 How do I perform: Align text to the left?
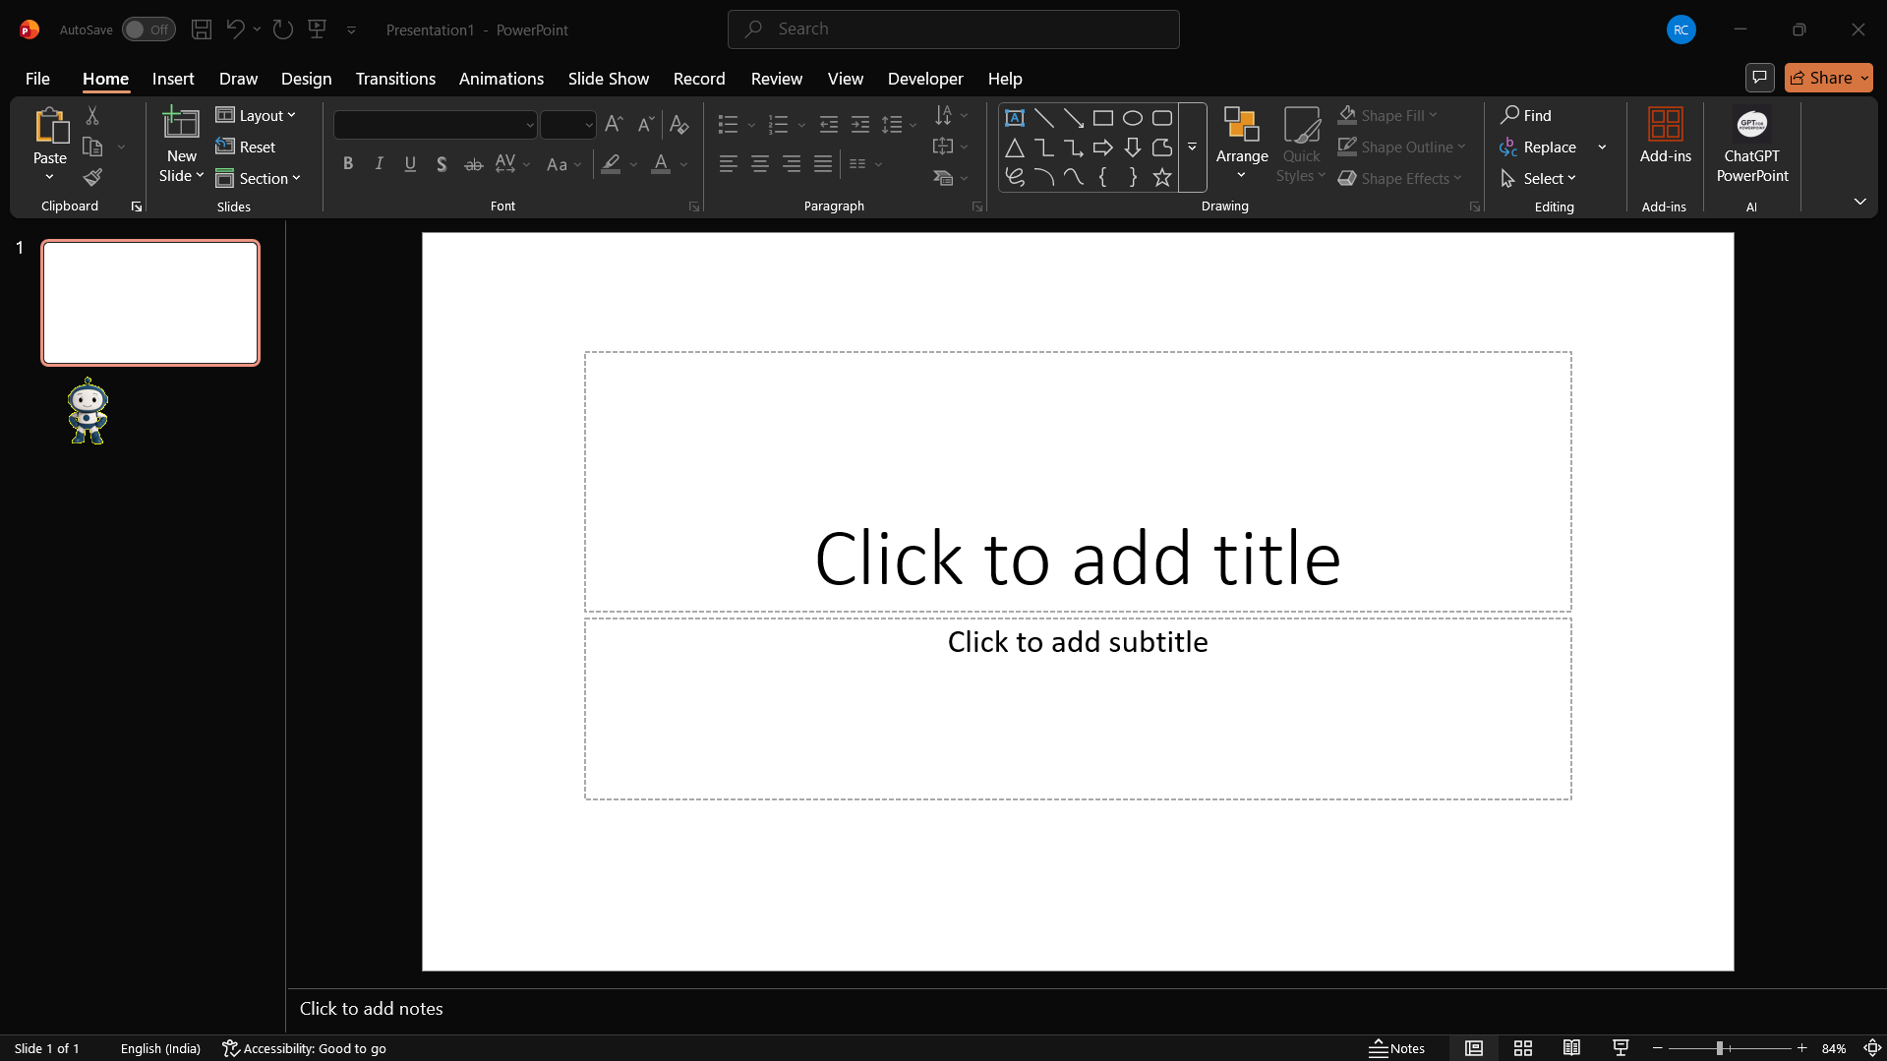[x=729, y=164]
